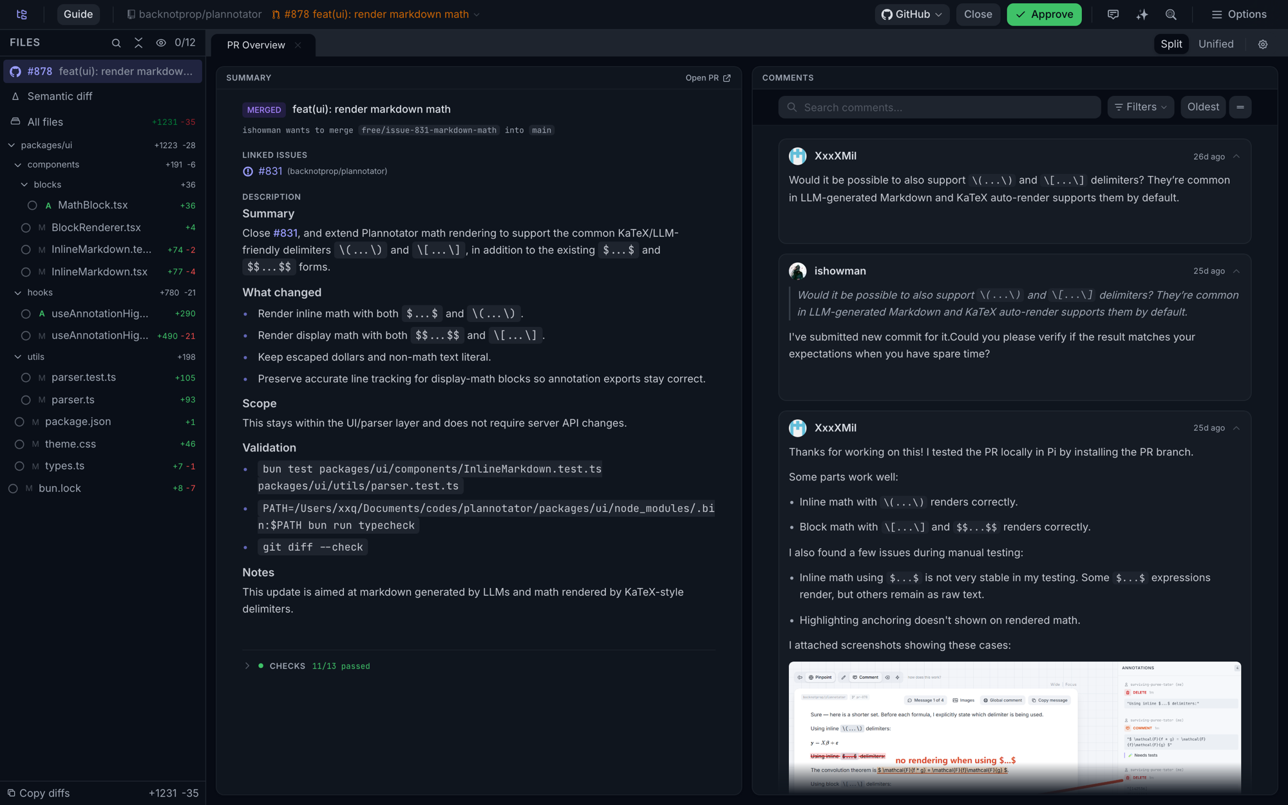Switch to Unified diff view

pyautogui.click(x=1216, y=44)
